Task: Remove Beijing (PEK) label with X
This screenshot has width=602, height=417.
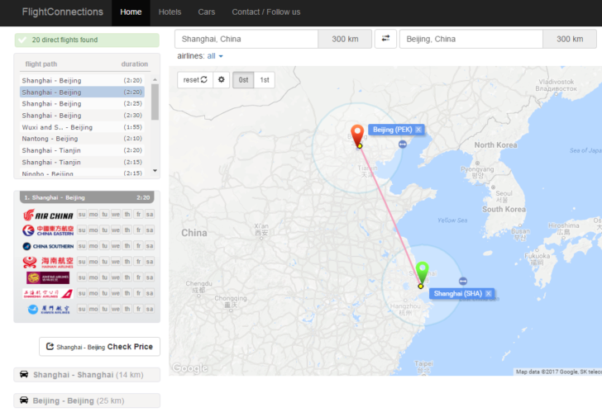Action: [418, 130]
